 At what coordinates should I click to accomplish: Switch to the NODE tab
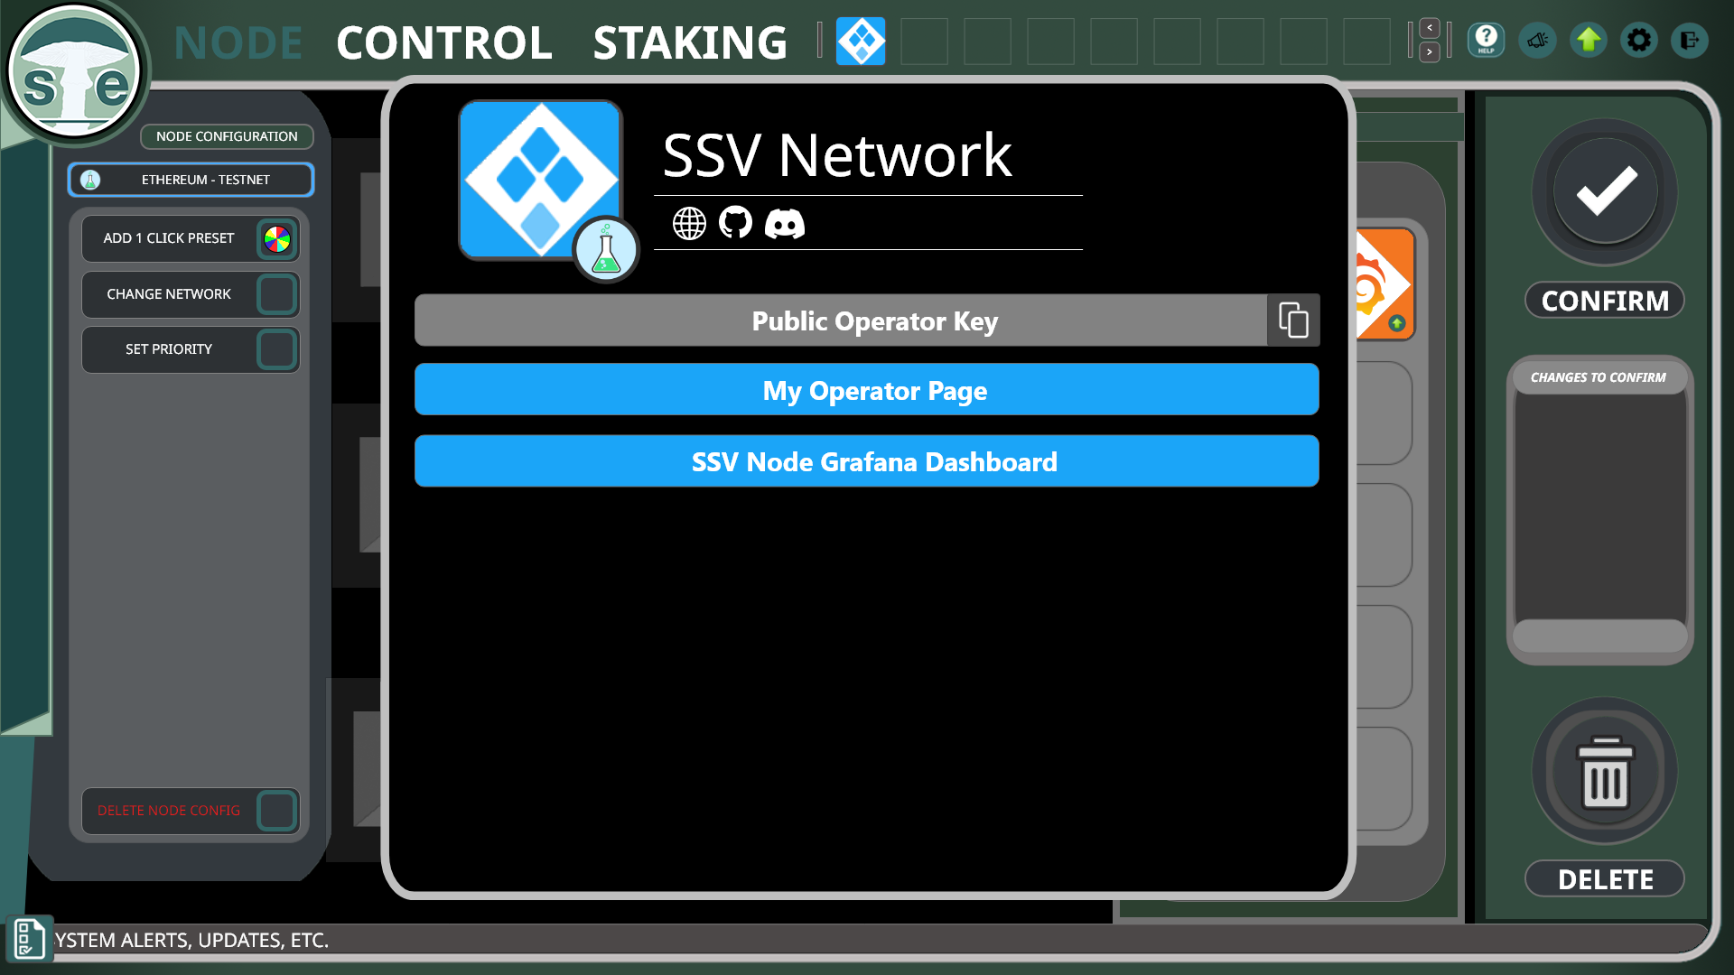[x=238, y=42]
